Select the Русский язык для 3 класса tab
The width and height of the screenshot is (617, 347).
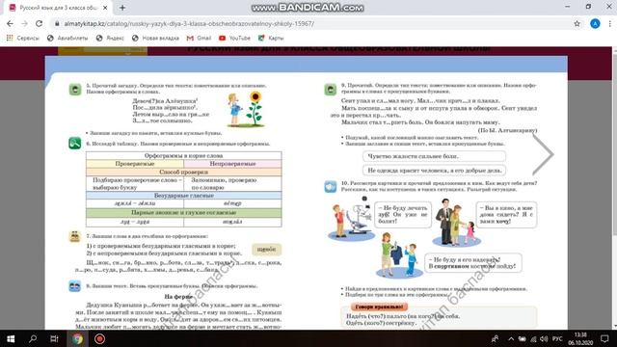point(58,8)
